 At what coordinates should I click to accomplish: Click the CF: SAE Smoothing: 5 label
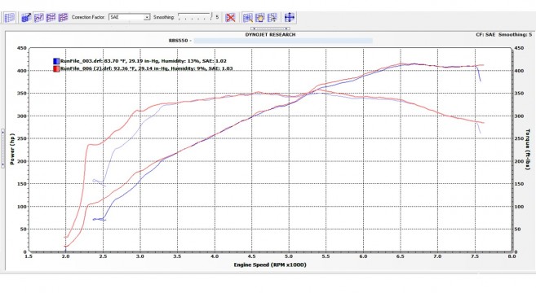tap(504, 35)
